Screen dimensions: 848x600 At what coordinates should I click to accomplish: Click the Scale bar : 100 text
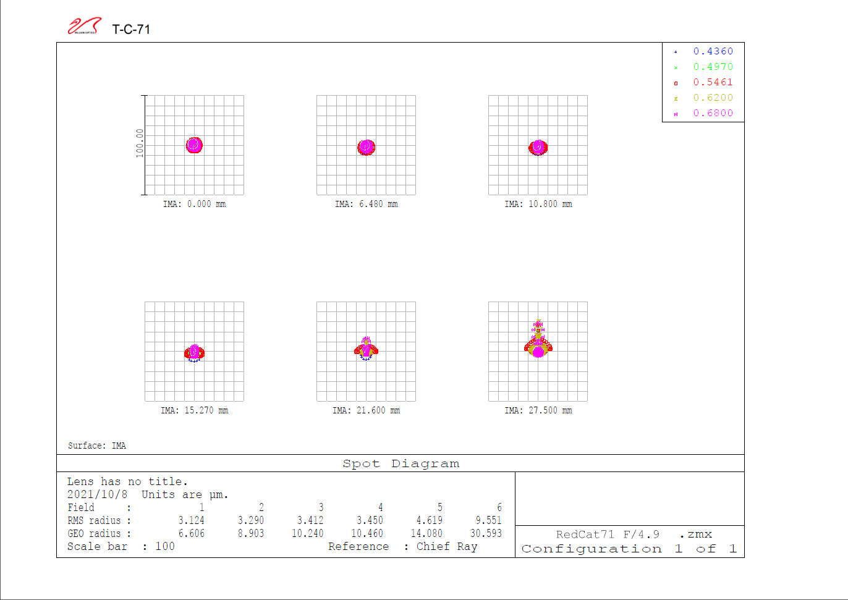click(x=121, y=546)
